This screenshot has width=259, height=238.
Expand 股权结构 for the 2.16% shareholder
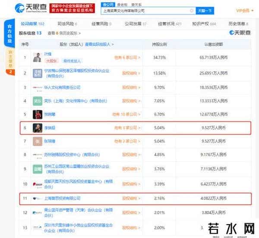tap(131, 198)
